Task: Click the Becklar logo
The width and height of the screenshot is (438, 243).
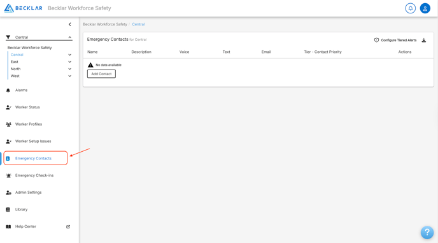Action: [x=23, y=8]
